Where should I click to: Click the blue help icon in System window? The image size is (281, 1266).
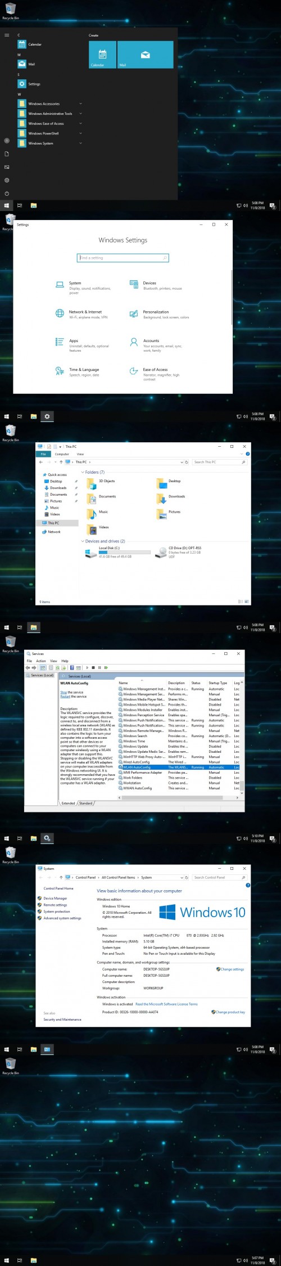pos(248,885)
